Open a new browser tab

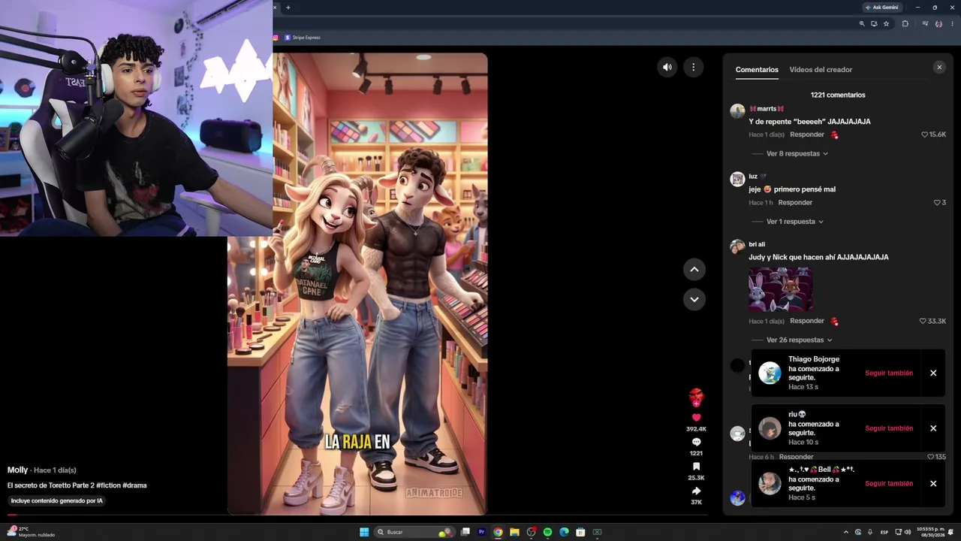point(288,8)
